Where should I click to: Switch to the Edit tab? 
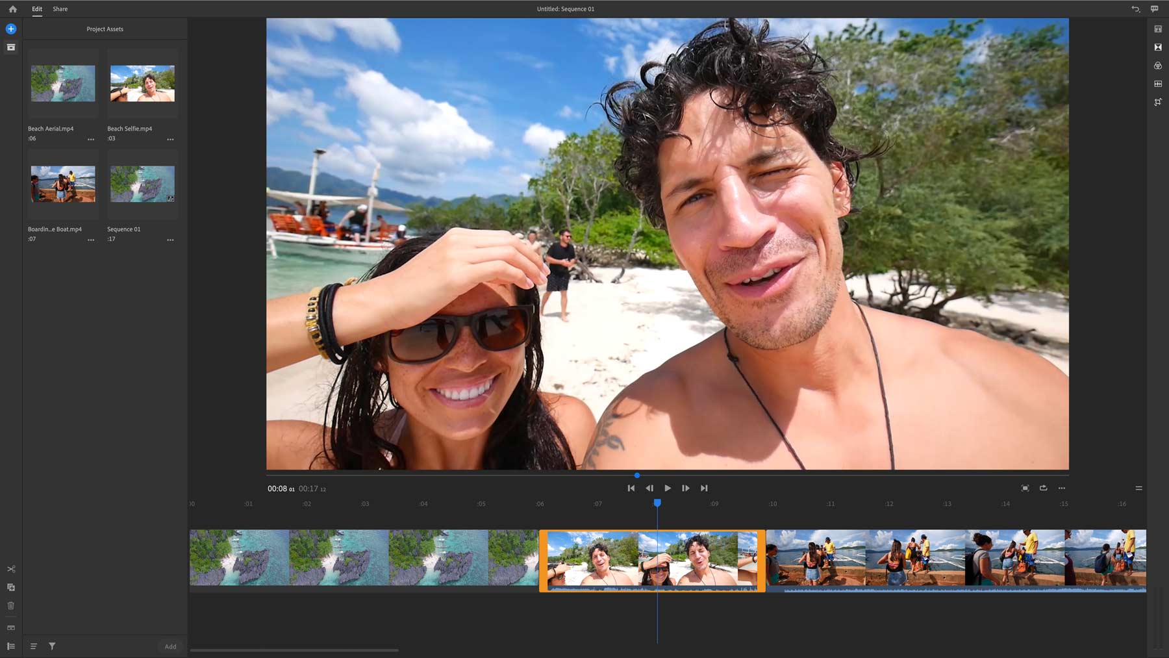[37, 9]
